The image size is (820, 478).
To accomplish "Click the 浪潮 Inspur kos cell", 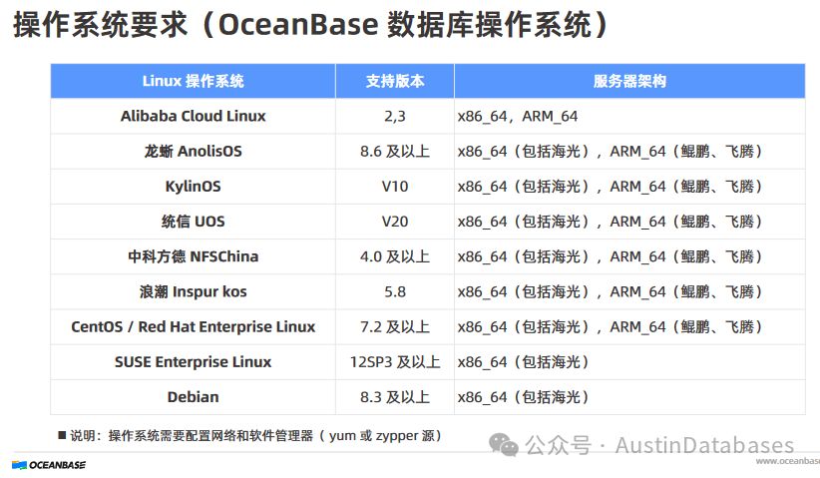I will 193,291.
